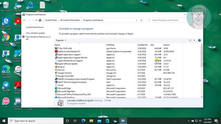221x124 pixels.
Task: Select the Apple Application Support (64-bit) row
Action: [119, 58]
